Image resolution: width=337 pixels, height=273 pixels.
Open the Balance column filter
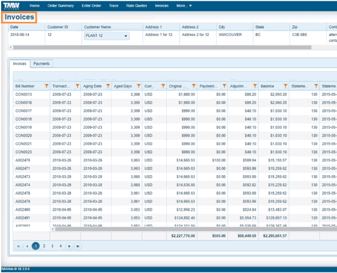pos(285,86)
